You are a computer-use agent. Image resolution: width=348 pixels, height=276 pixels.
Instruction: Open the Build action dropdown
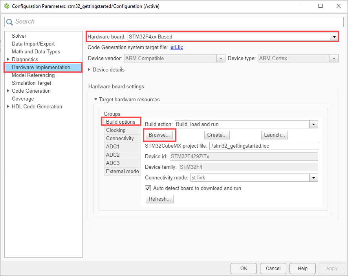pyautogui.click(x=313, y=124)
